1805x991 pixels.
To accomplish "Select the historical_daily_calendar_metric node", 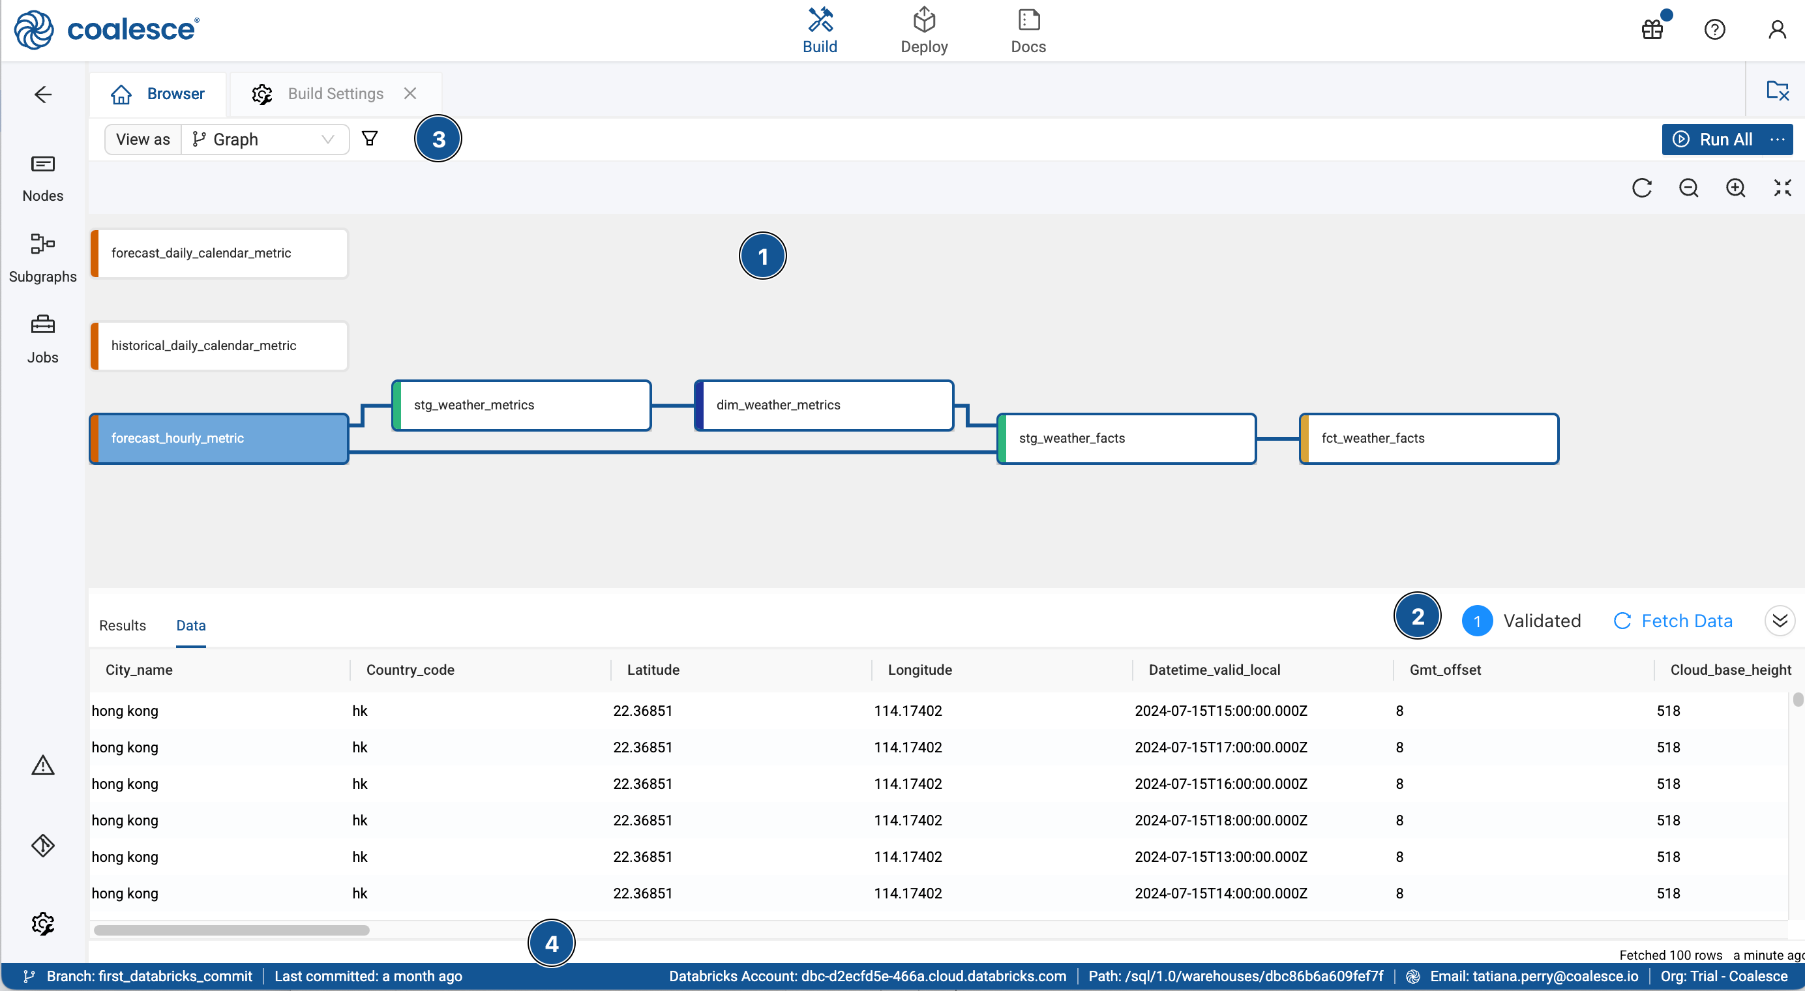I will click(219, 346).
